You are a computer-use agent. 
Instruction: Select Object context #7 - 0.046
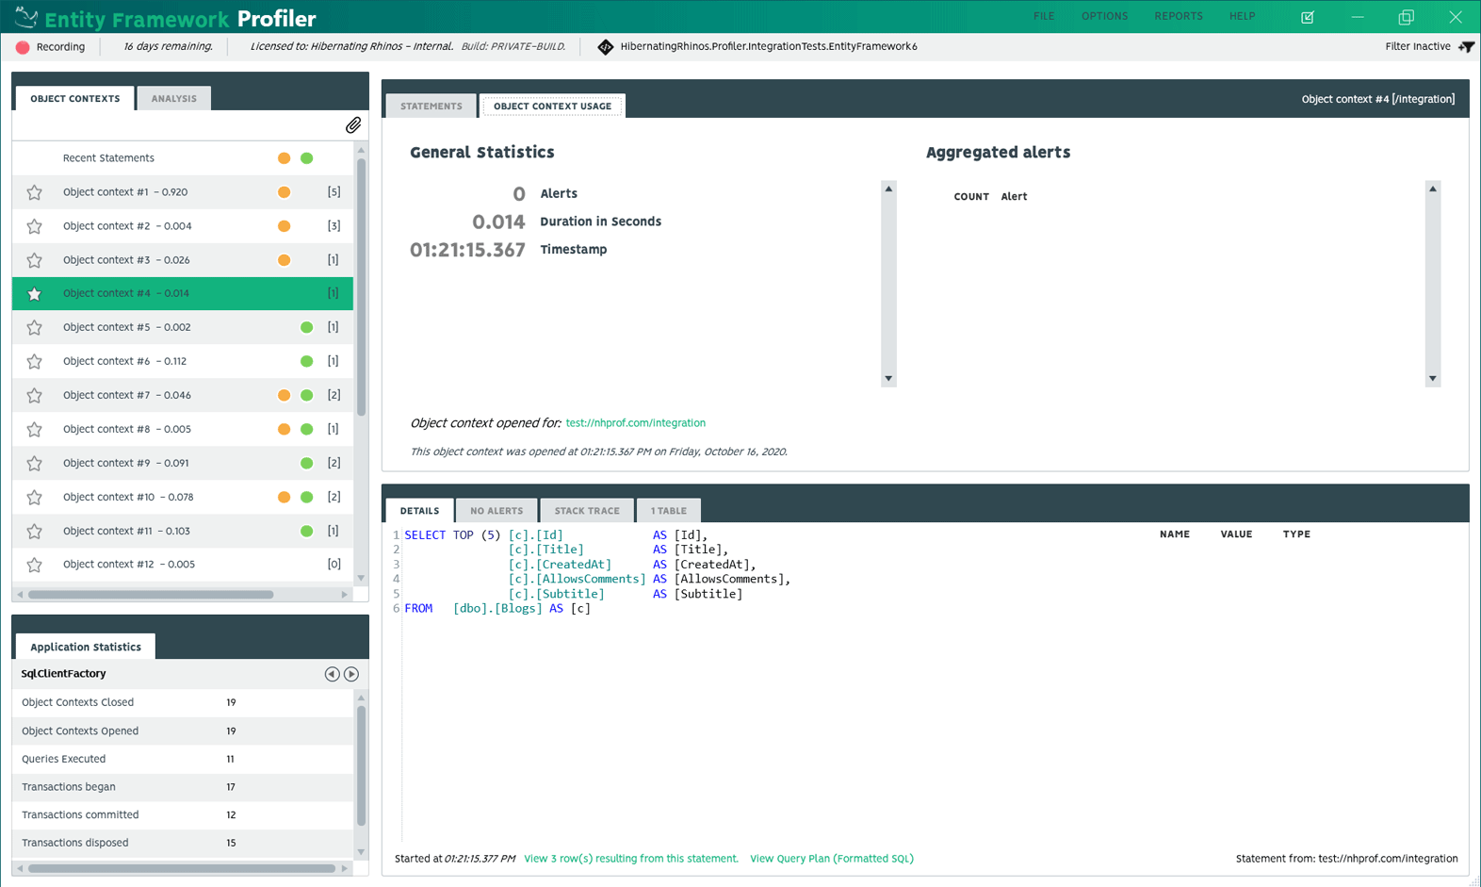[x=183, y=396]
